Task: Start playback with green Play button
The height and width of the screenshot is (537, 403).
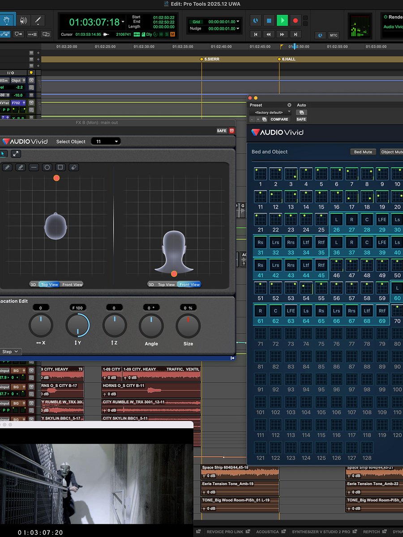Action: pos(282,20)
